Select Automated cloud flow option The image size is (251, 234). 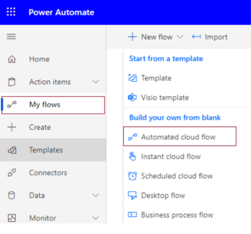(x=180, y=137)
